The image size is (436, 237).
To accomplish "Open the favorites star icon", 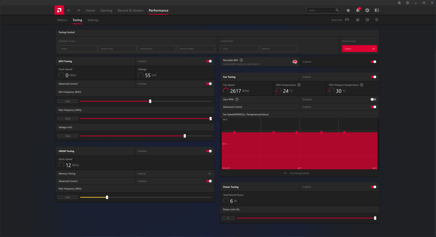I will coord(348,10).
